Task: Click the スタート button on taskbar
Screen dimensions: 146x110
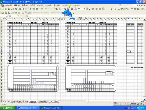Action: pos(8,108)
